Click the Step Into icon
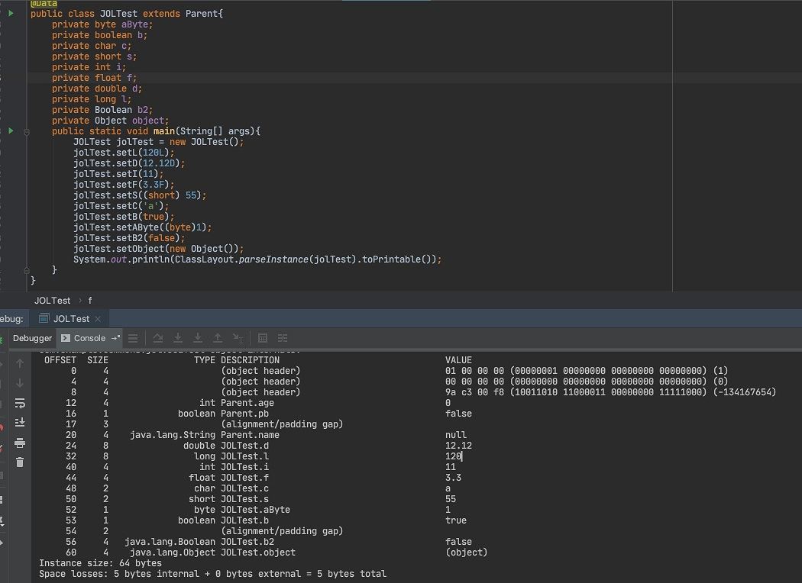This screenshot has height=583, width=802. tap(178, 338)
